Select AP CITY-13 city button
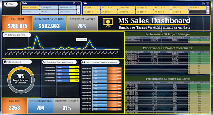The width and height of the screenshot is (213, 115). click(x=162, y=8)
